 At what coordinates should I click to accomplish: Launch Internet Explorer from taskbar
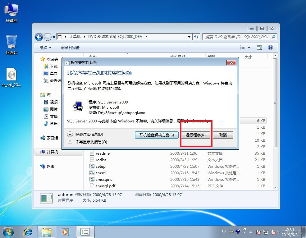pos(28,232)
